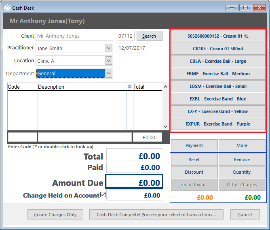Add product CR105 - Cream 01 500ml
270x230 pixels.
coord(218,49)
